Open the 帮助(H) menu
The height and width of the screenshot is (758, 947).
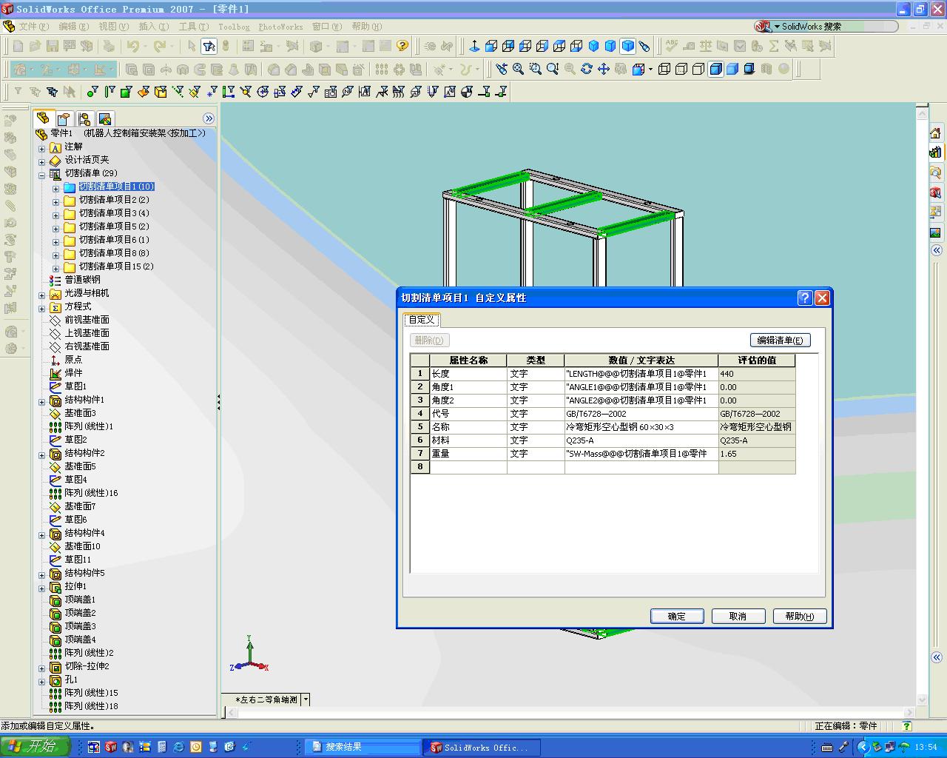(367, 27)
